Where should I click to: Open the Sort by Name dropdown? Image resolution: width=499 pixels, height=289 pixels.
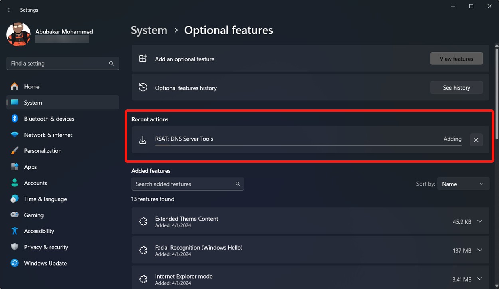(x=463, y=184)
